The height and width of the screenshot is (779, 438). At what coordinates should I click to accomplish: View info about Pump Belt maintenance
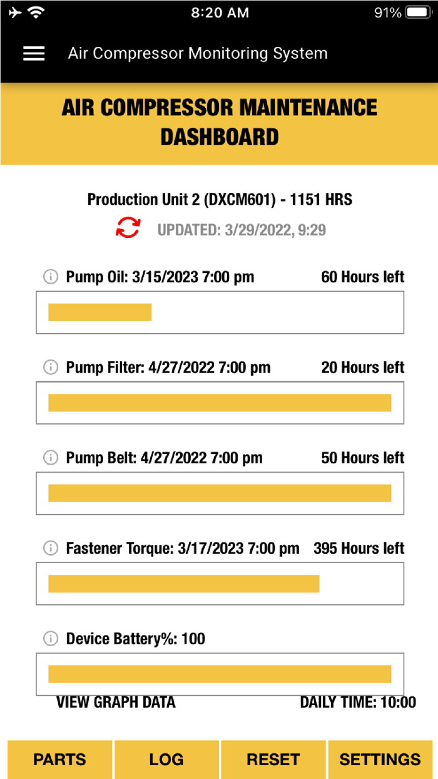pyautogui.click(x=50, y=458)
